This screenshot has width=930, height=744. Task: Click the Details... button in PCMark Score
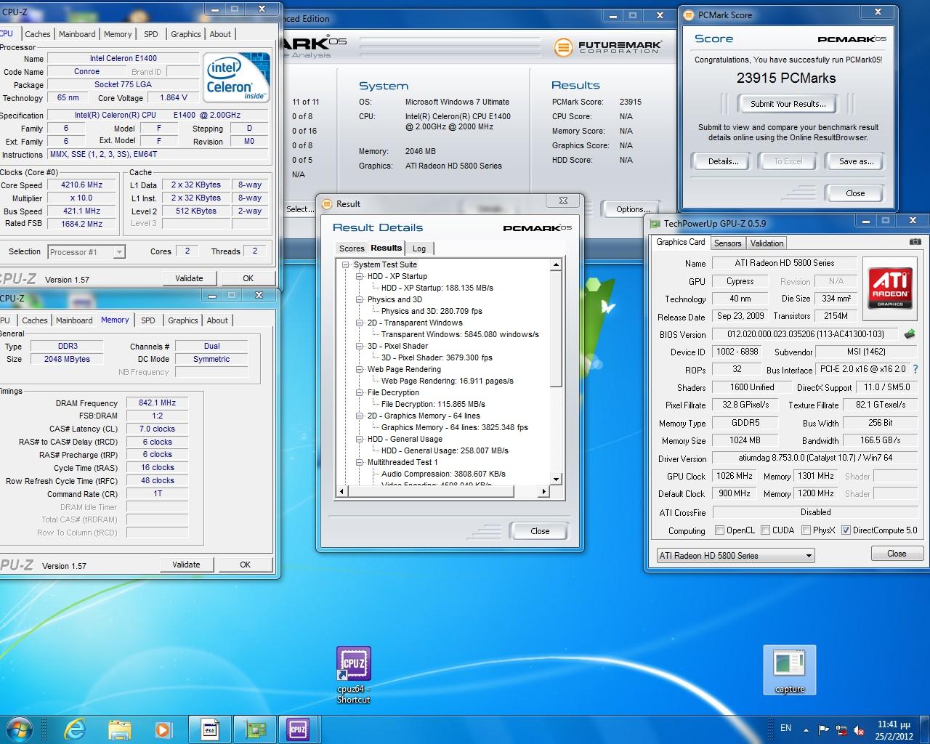tap(723, 161)
